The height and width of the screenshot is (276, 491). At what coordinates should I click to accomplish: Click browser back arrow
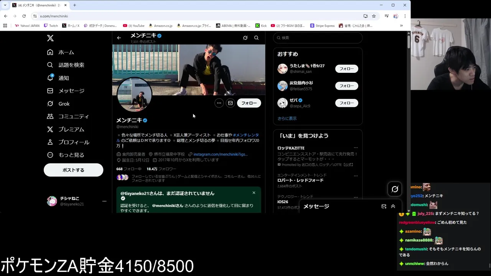point(5,16)
